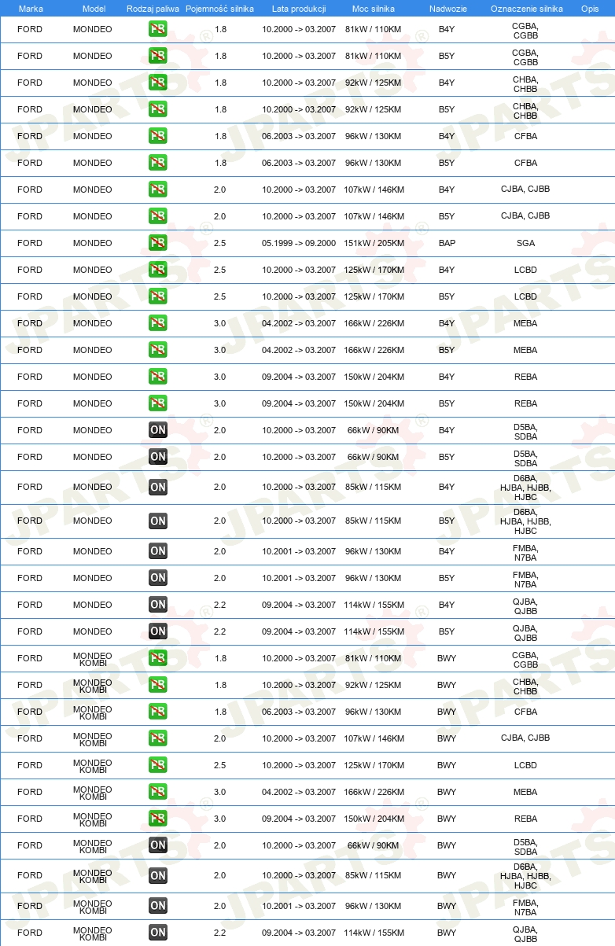This screenshot has height=946, width=615.
Task: Click PB icon in Mondeo Kombi 81kW row
Action: pos(158,659)
